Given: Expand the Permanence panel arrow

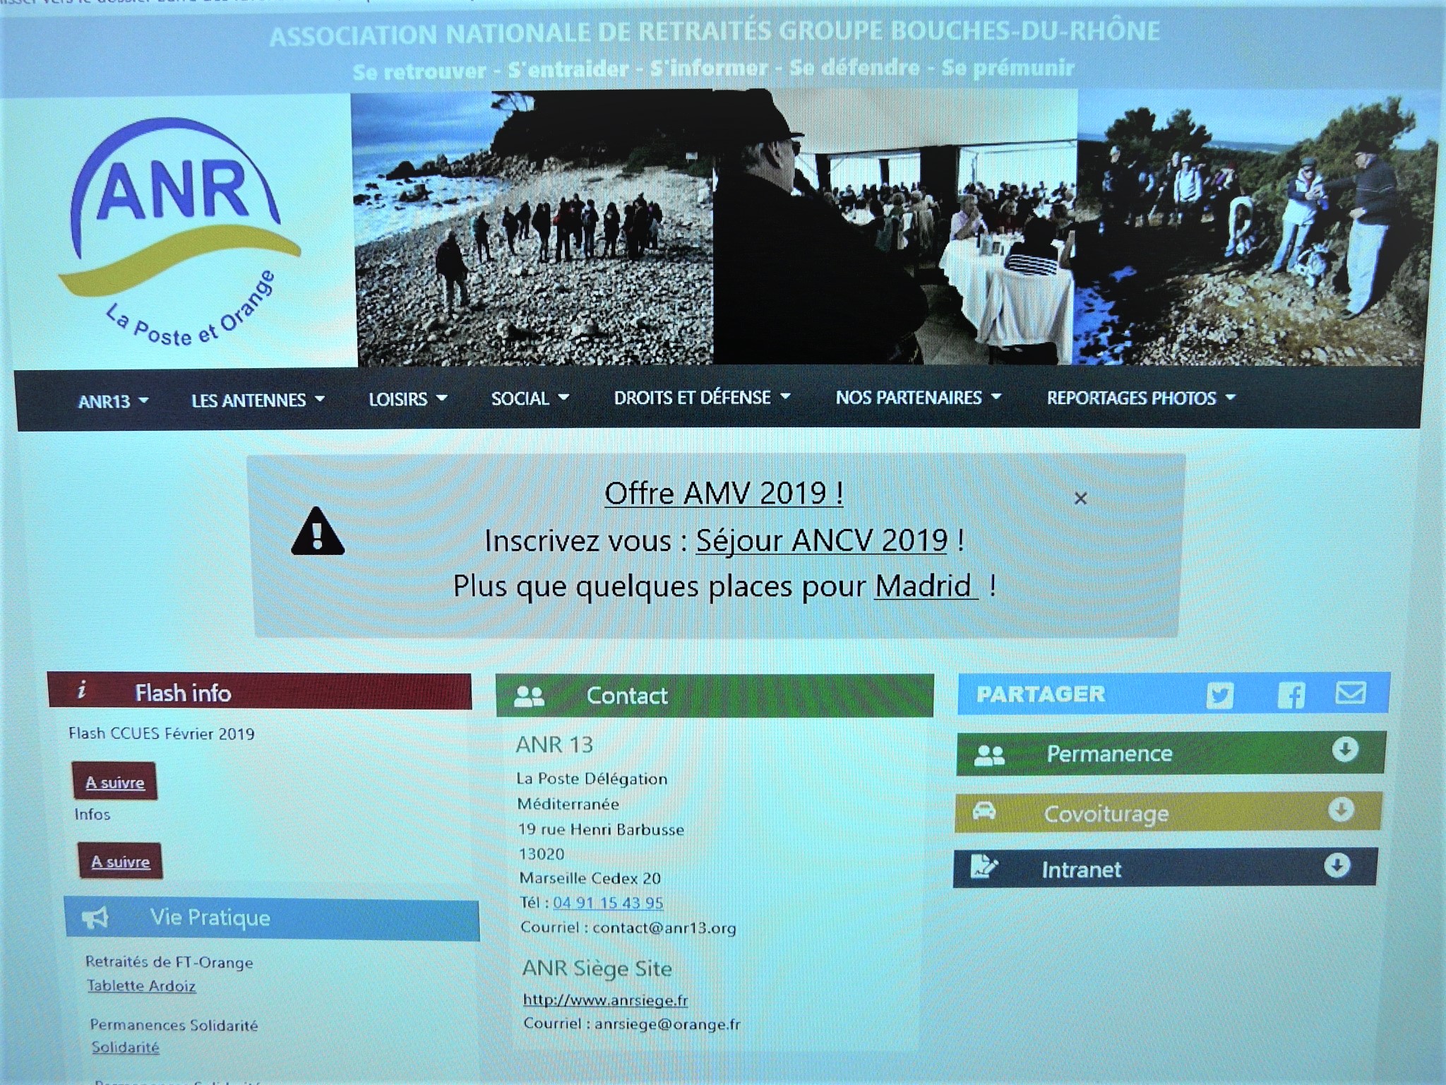Looking at the screenshot, I should [1344, 749].
